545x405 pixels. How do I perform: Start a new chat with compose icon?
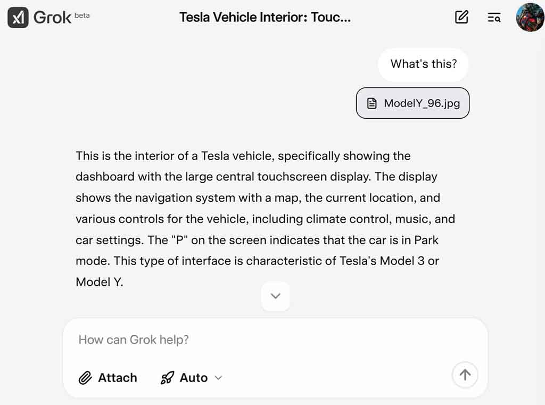tap(461, 17)
